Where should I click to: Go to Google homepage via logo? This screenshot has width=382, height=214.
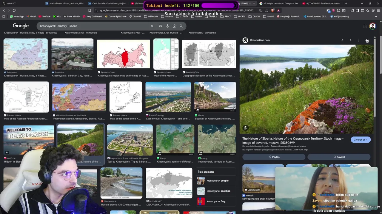(21, 26)
